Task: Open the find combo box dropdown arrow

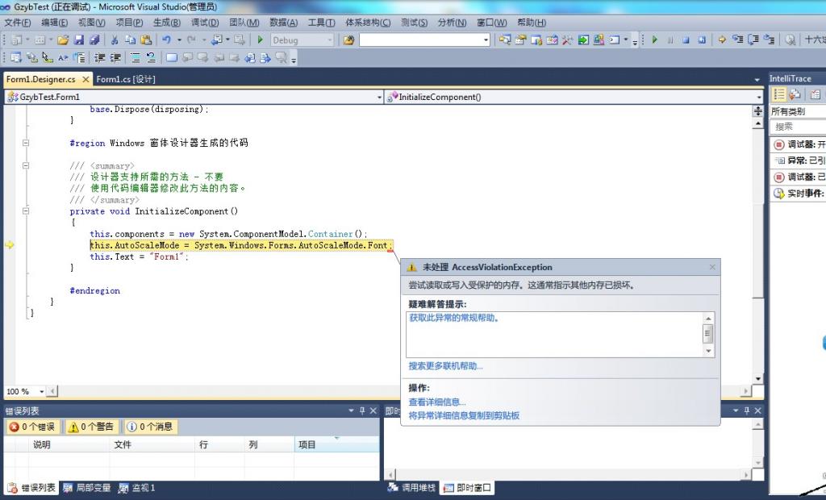Action: coord(486,40)
